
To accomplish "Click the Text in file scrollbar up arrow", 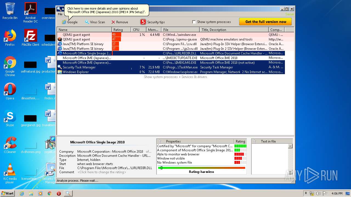I will [x=290, y=146].
